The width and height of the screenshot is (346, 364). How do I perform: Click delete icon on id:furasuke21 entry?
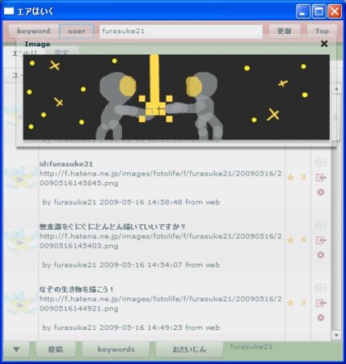(321, 193)
